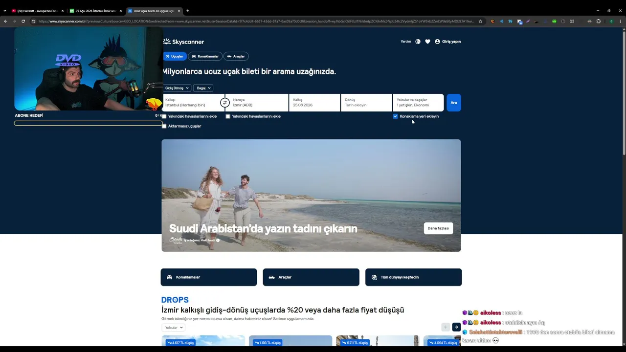Swap origin and destination airports
This screenshot has height=352, width=626.
224,103
